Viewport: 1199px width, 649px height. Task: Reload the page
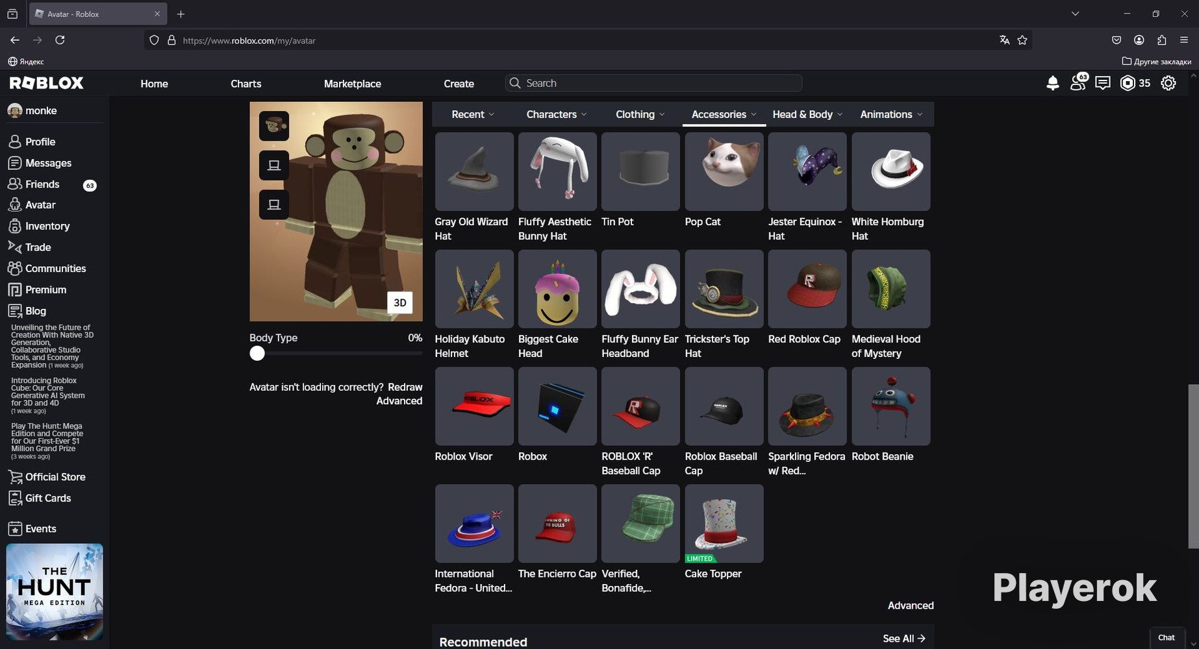click(60, 40)
